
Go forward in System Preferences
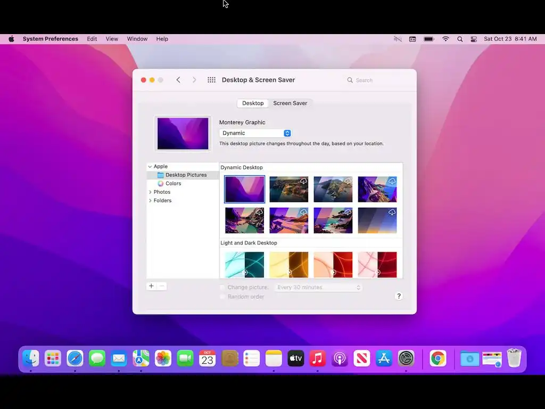(194, 80)
